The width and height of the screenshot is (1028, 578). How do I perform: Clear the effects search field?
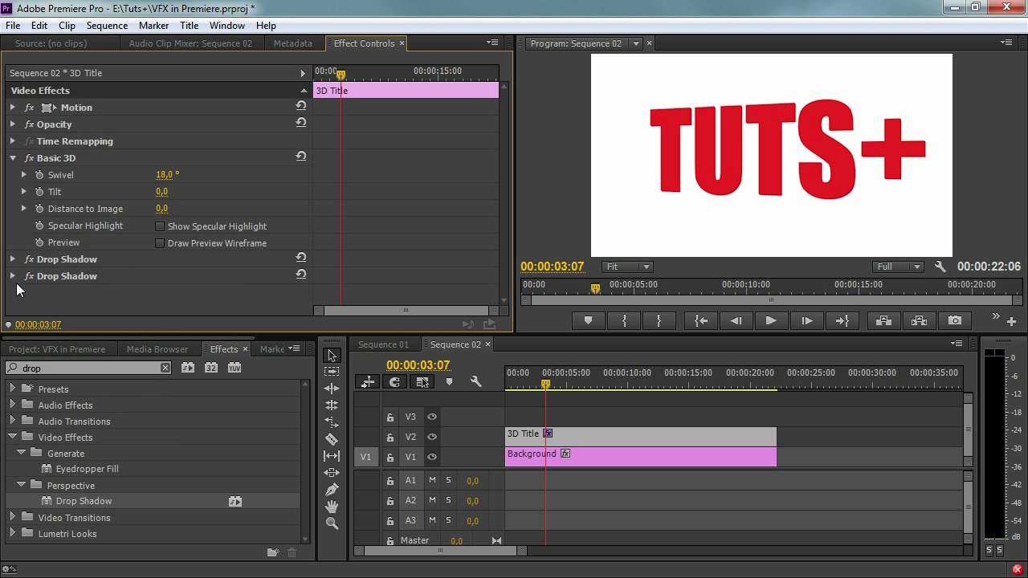pyautogui.click(x=165, y=368)
